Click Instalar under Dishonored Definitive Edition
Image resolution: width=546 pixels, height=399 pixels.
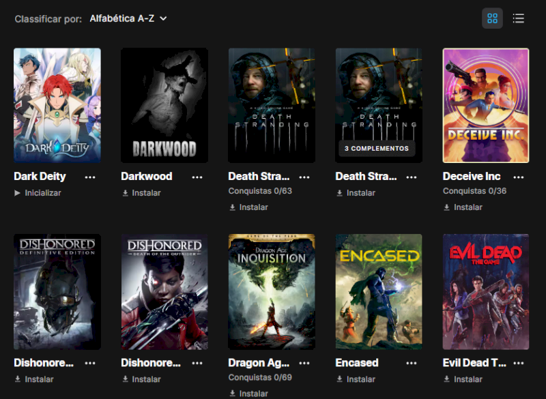34,379
